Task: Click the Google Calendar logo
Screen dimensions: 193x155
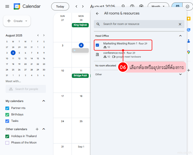Action: (17, 6)
